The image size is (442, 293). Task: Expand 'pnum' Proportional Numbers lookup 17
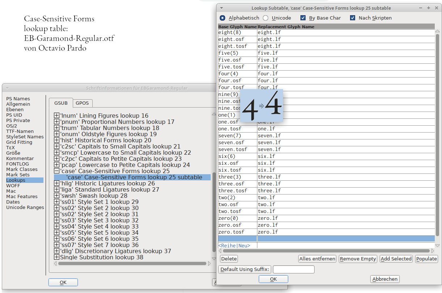click(x=56, y=122)
